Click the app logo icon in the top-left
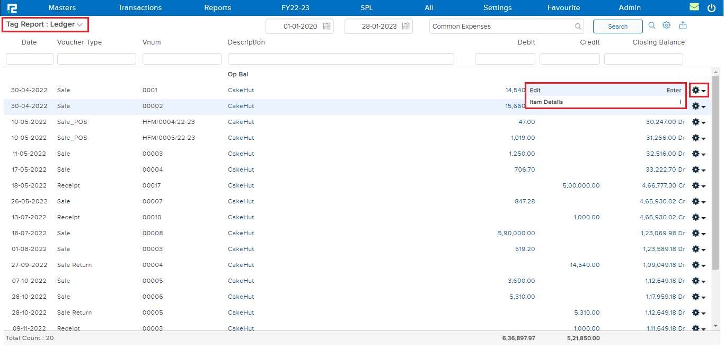The width and height of the screenshot is (724, 348). 12,8
